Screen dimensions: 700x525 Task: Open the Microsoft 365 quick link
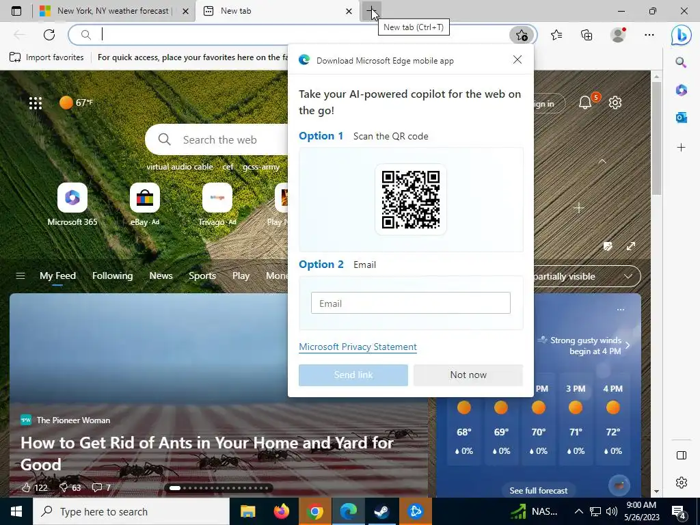[x=72, y=204]
